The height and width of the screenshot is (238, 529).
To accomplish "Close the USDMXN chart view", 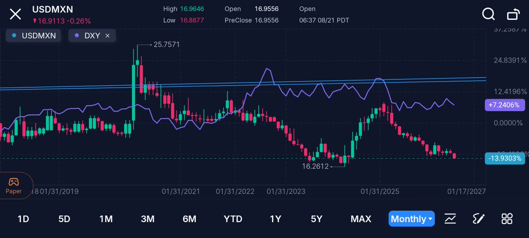I will click(x=15, y=14).
